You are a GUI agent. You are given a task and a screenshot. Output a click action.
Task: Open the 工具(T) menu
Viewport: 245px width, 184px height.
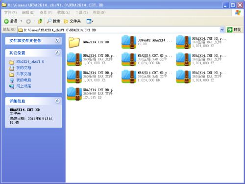[x=81, y=12]
